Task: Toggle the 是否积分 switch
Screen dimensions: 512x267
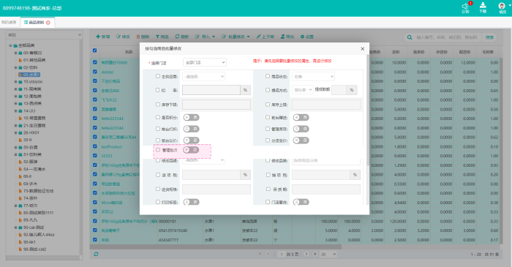Action: (191, 117)
